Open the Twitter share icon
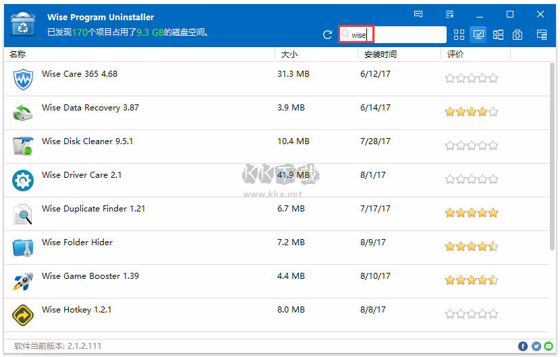The image size is (560, 357). click(536, 346)
